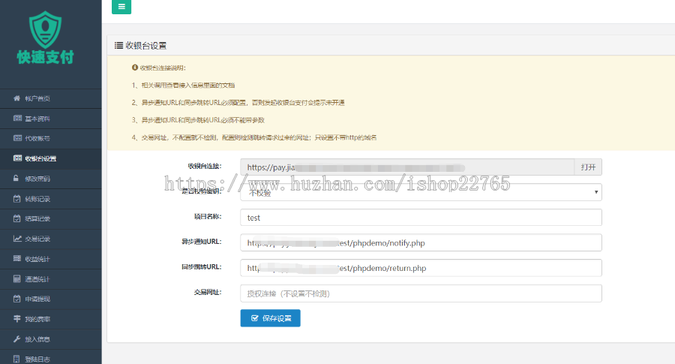Image resolution: width=675 pixels, height=364 pixels.
Task: Click the calculator icon beside 通道统计
Action: click(16, 278)
